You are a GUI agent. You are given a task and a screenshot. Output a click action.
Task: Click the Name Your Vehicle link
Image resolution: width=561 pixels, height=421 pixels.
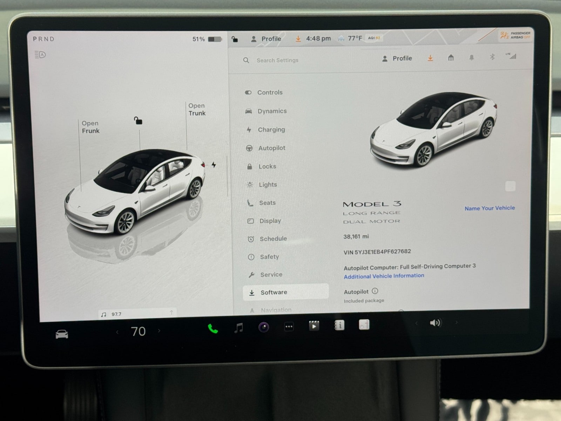[x=489, y=208]
